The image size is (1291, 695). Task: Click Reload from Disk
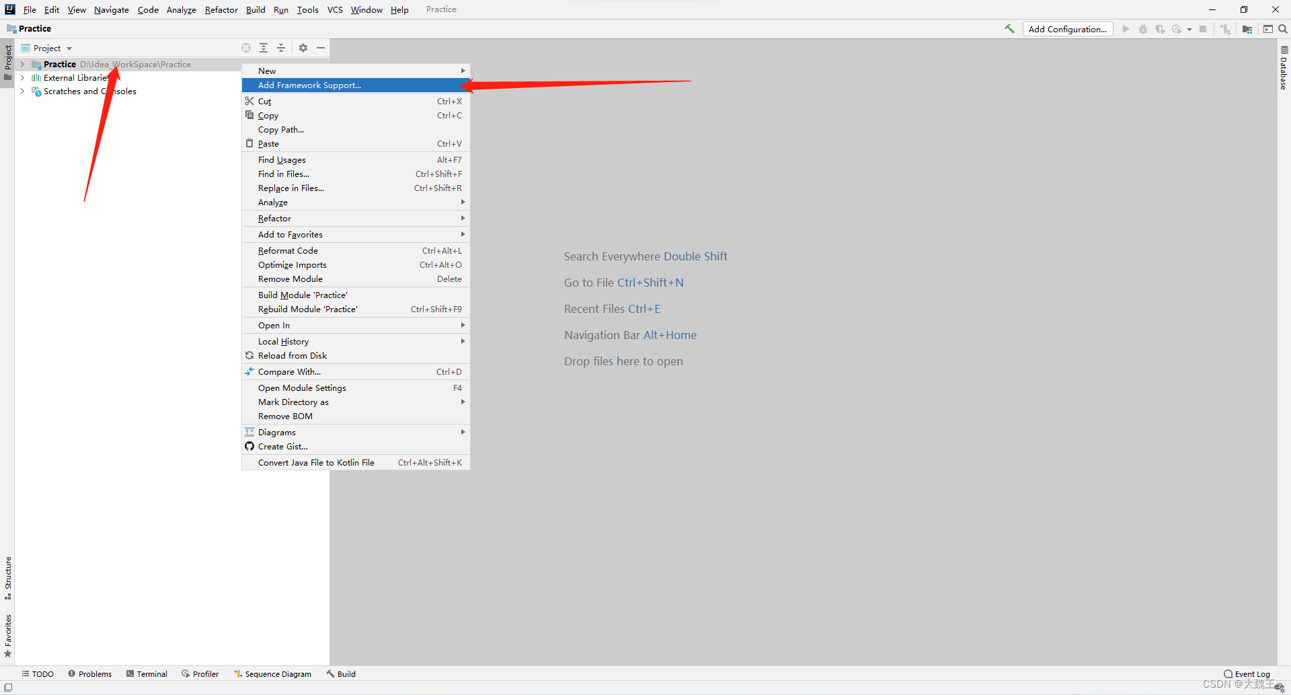pos(356,356)
